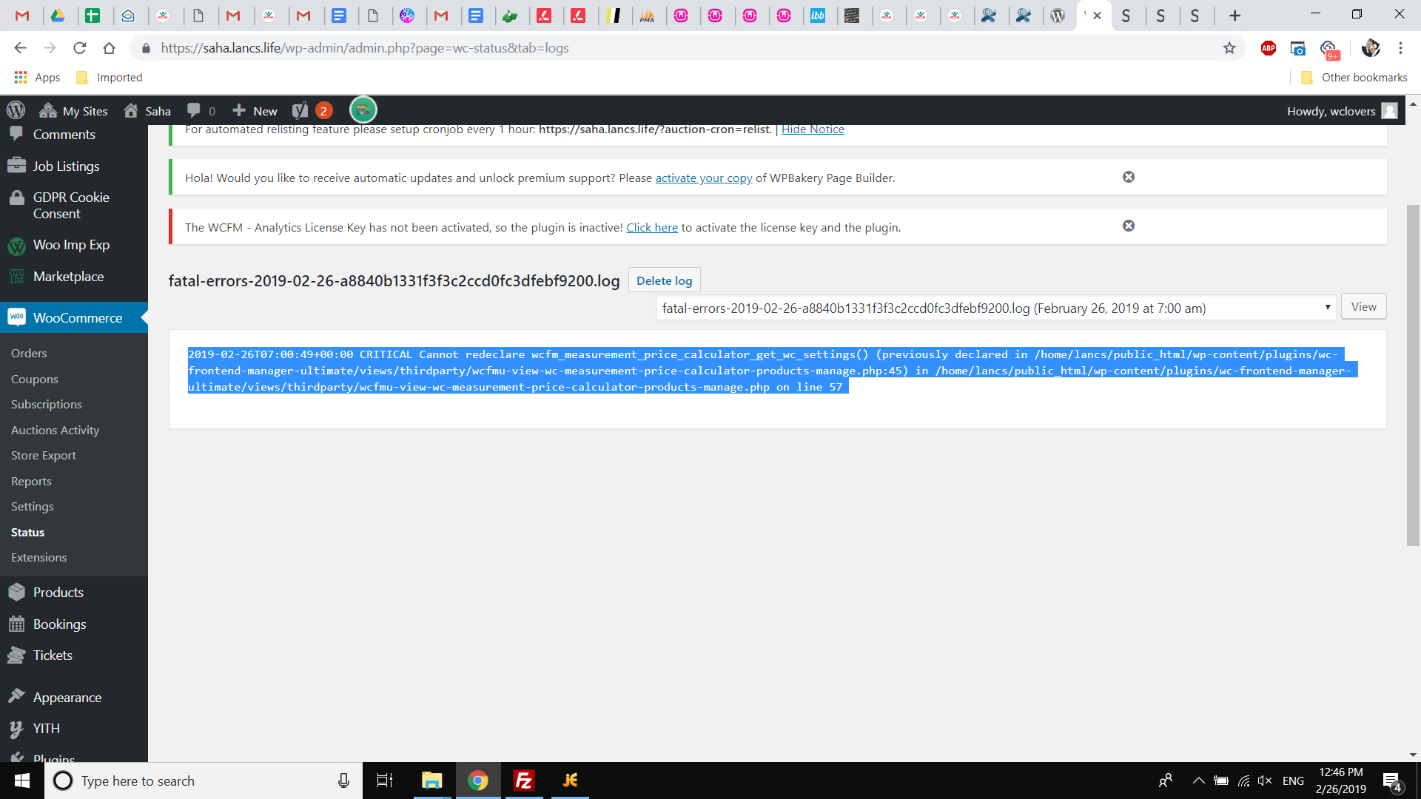The width and height of the screenshot is (1421, 799).
Task: Open the Windows Start menu
Action: (22, 781)
